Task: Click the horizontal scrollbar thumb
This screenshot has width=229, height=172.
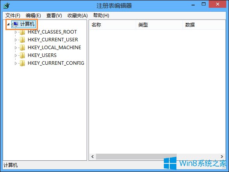Action: (136, 156)
